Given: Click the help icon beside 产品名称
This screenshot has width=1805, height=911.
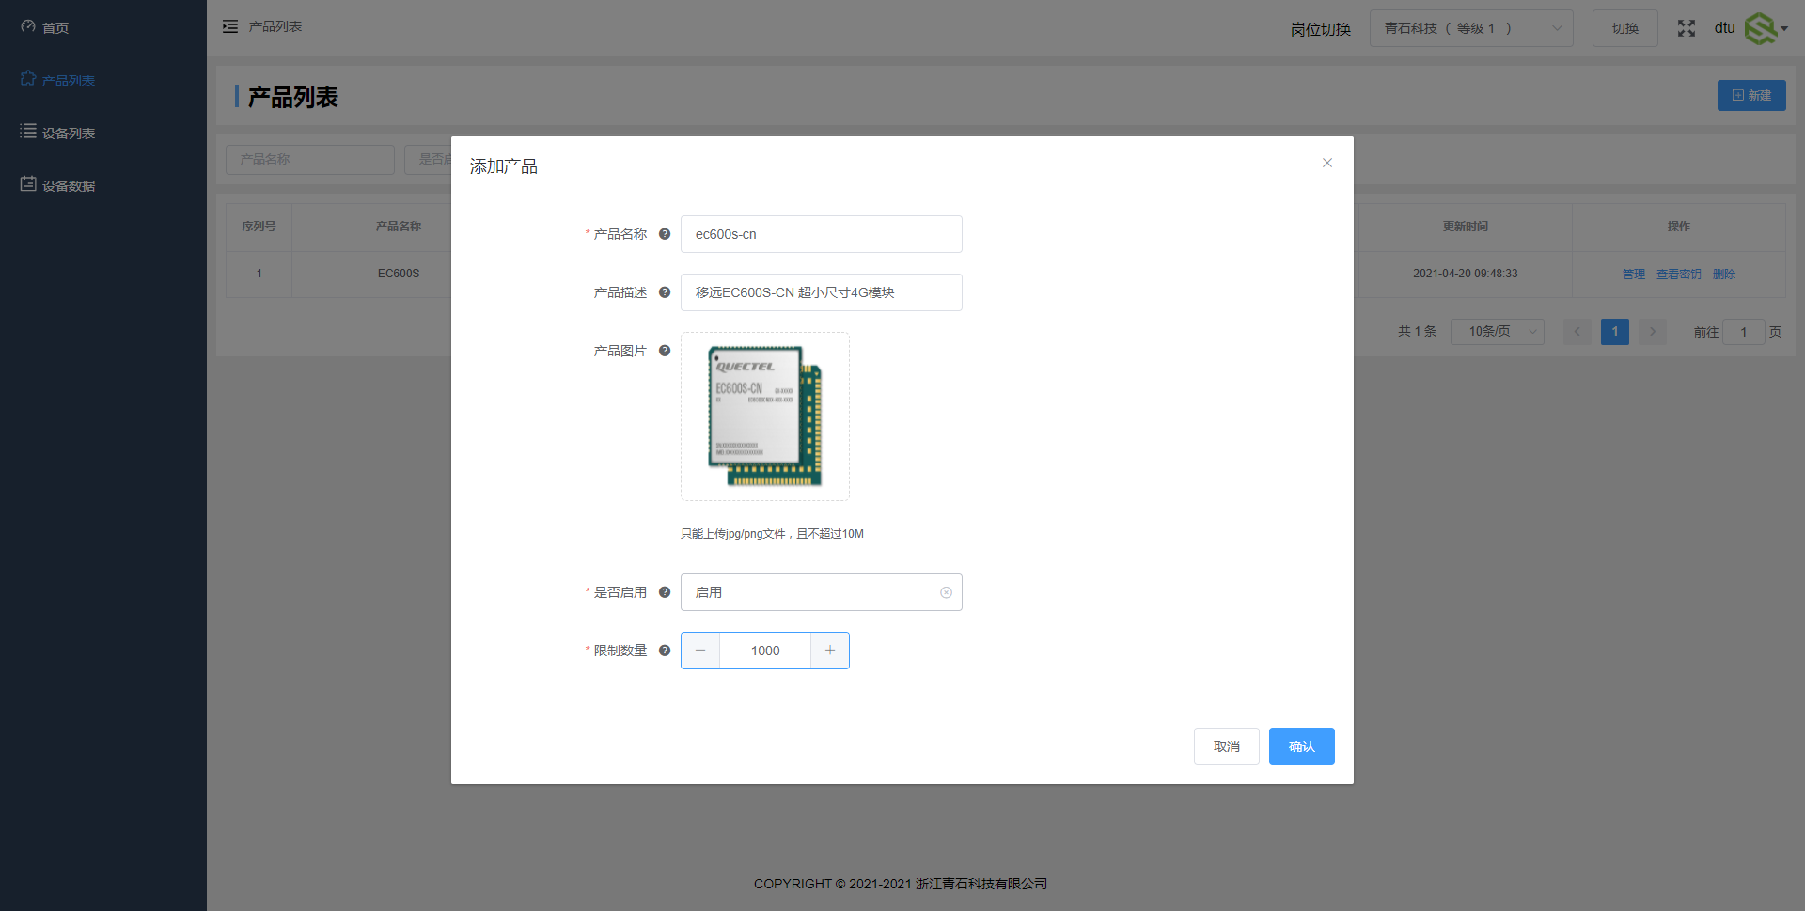Looking at the screenshot, I should click(x=665, y=234).
